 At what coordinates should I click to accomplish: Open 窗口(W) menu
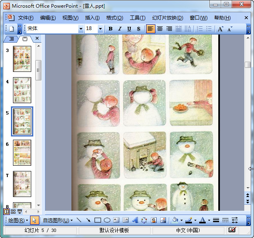point(198,18)
